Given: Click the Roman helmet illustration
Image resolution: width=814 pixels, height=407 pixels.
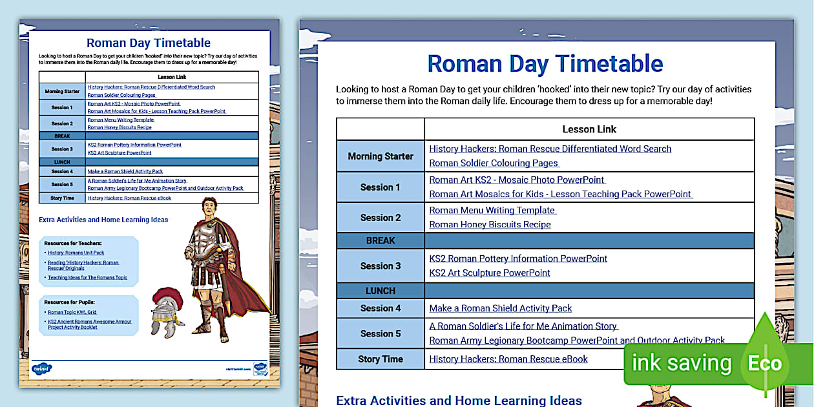Looking at the screenshot, I should click(x=167, y=309).
